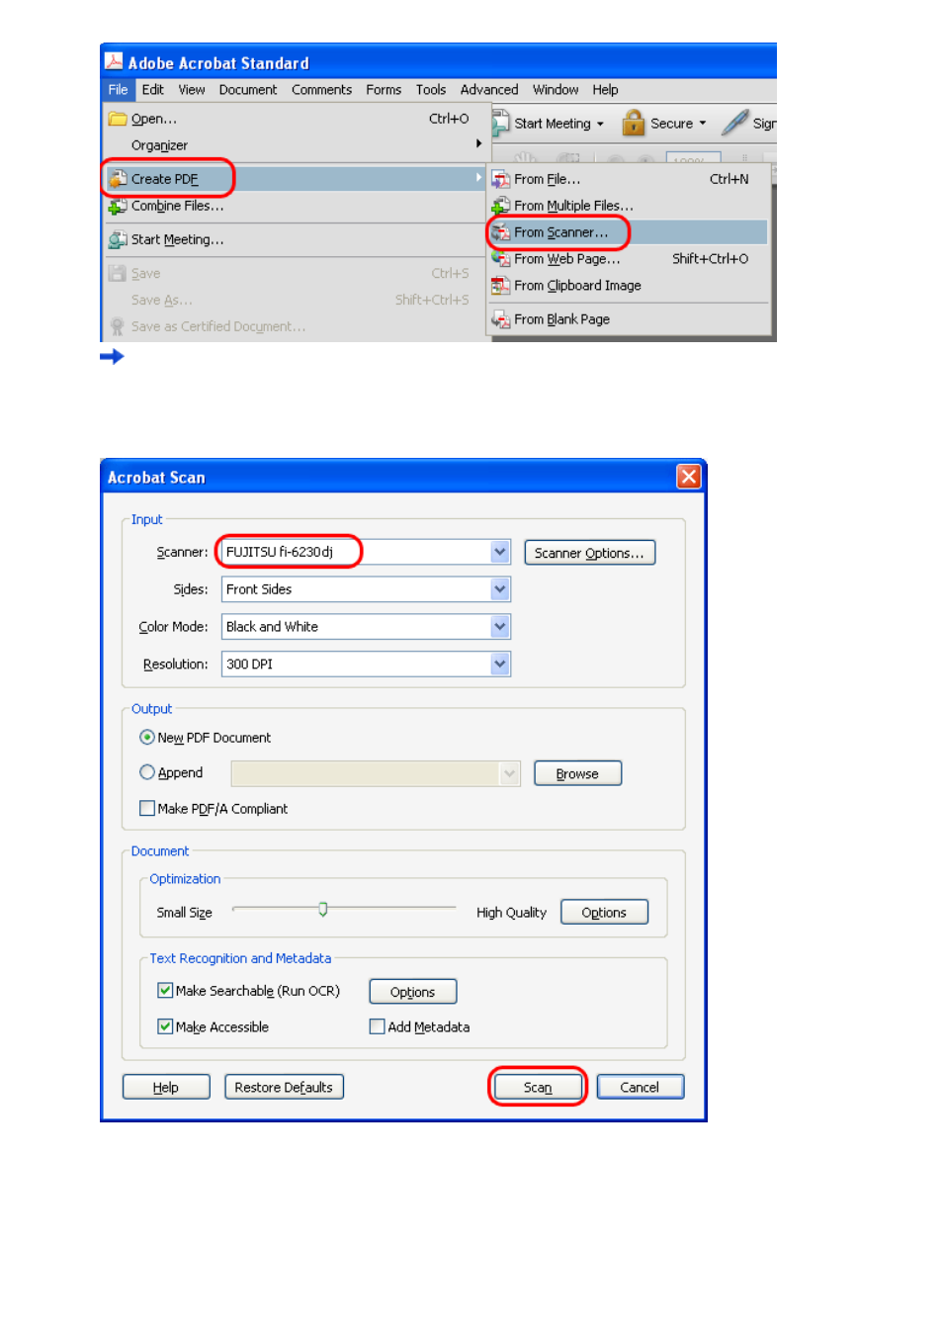The width and height of the screenshot is (943, 1336).
Task: Click Optimization Options button
Action: (604, 912)
